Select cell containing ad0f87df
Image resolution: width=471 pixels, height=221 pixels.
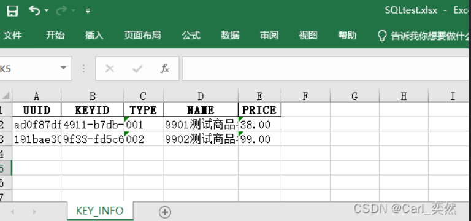(37, 124)
